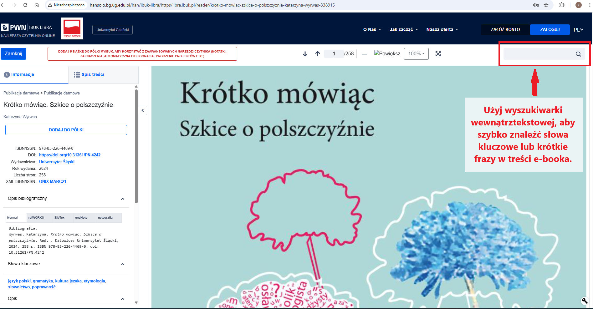The image size is (593, 309).
Task: Open the Nasza oferta menu
Action: (442, 29)
